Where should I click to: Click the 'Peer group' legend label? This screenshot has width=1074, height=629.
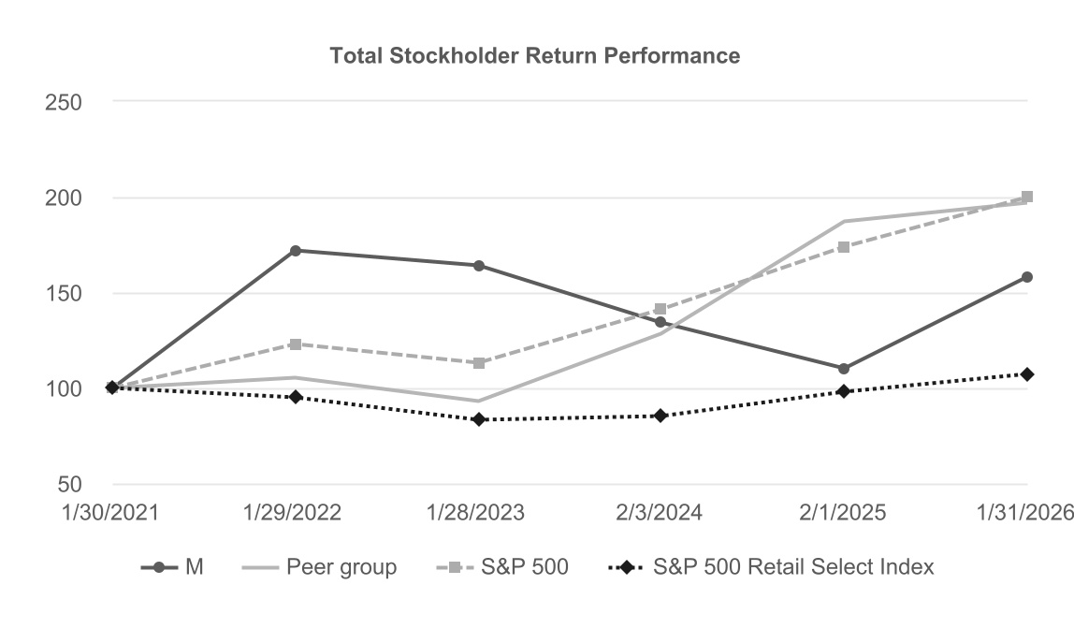(341, 567)
